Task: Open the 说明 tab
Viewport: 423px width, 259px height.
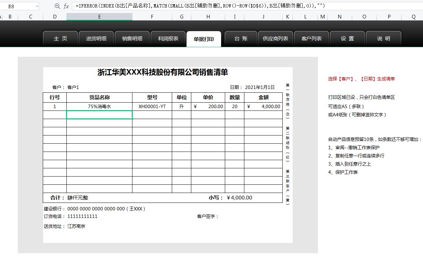Action: tap(383, 38)
